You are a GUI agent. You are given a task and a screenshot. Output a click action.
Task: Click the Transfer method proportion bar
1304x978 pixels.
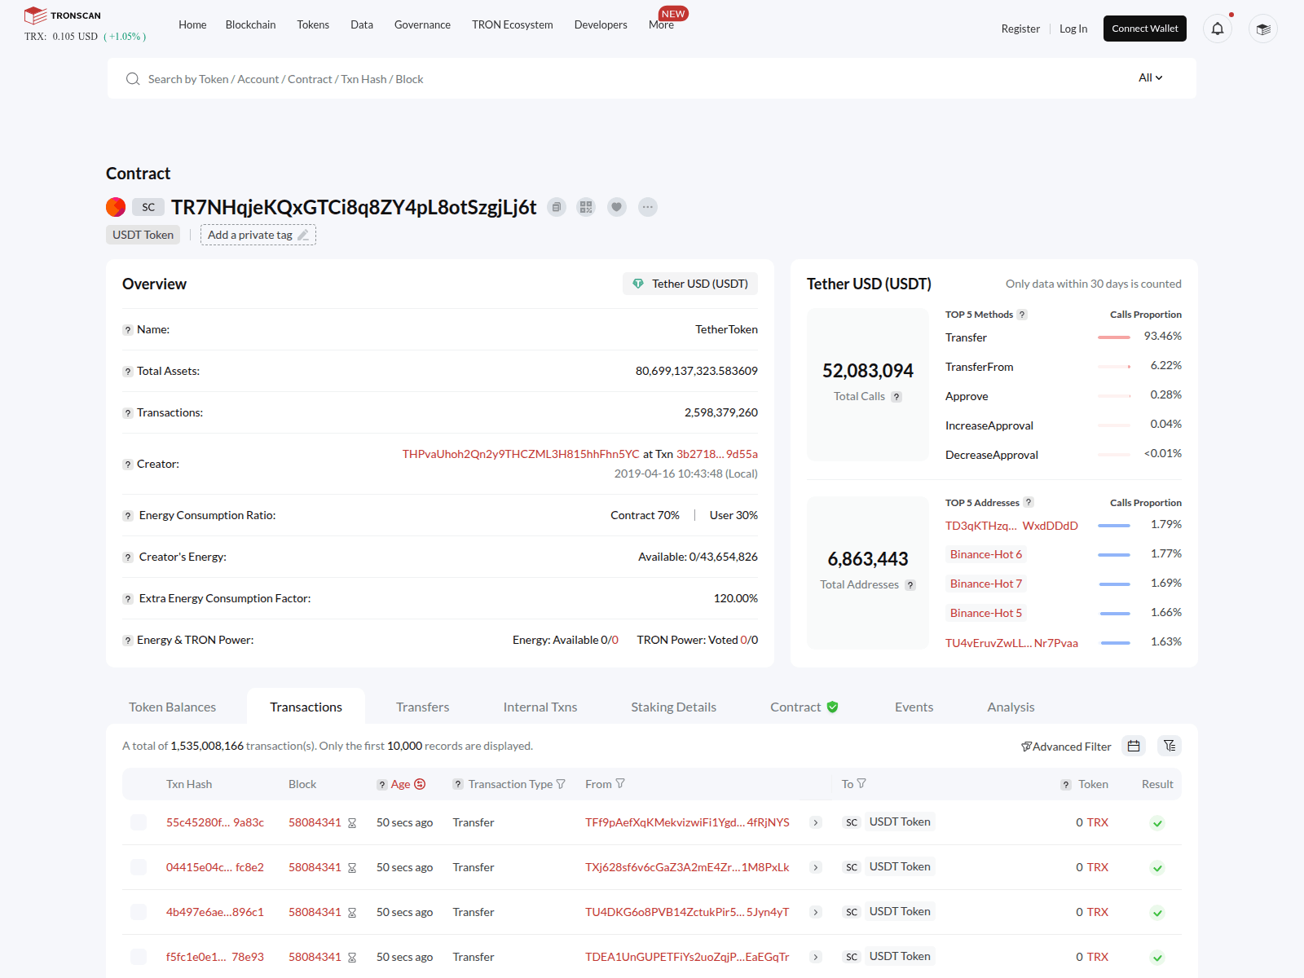tap(1114, 337)
